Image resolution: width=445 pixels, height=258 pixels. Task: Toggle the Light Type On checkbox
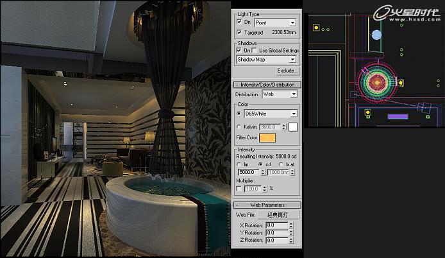click(x=239, y=22)
